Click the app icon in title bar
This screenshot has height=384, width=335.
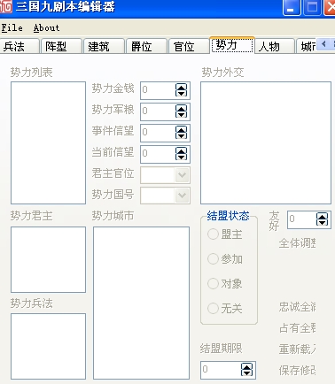(5, 7)
